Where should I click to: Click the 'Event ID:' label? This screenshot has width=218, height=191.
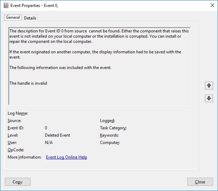(x=16, y=128)
